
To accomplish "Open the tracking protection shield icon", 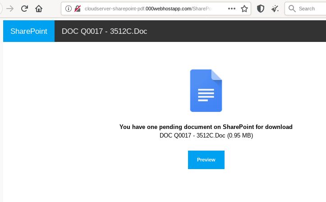I will (x=261, y=9).
